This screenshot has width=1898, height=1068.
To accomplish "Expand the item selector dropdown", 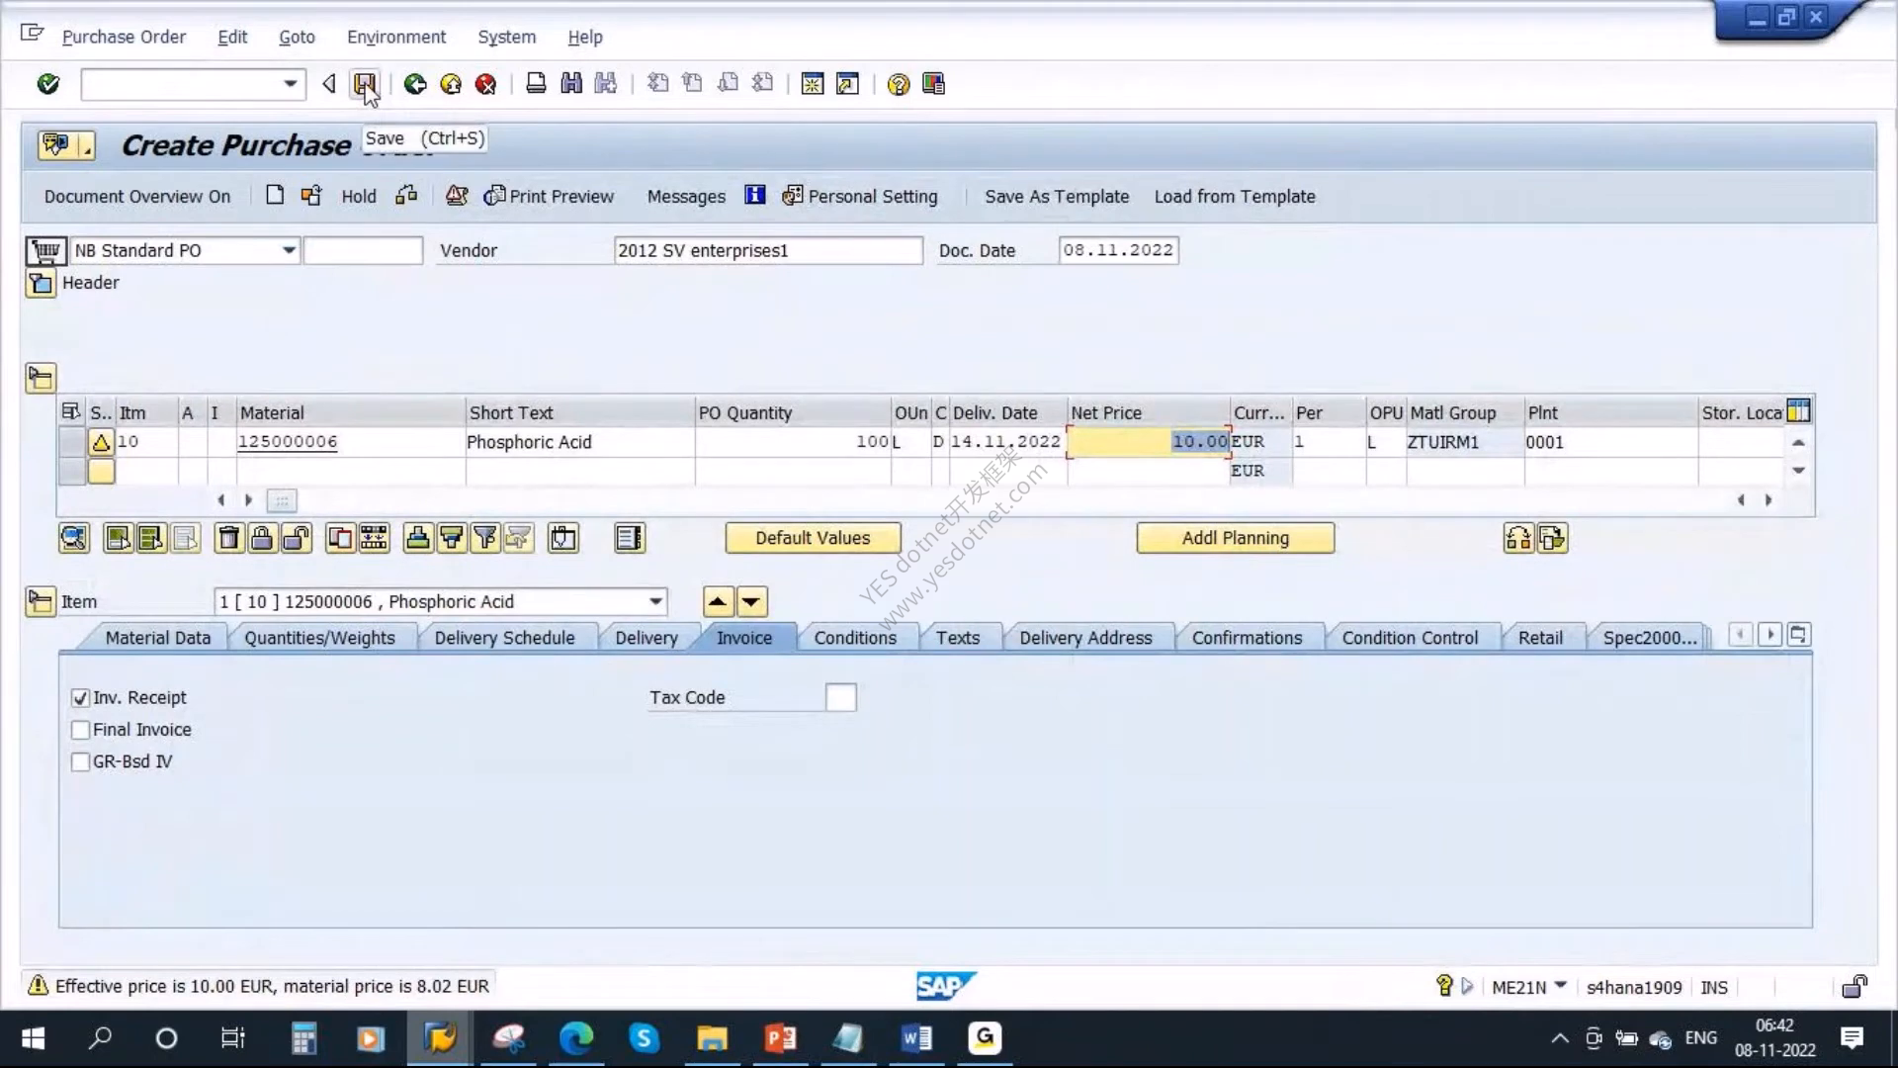I will click(655, 601).
